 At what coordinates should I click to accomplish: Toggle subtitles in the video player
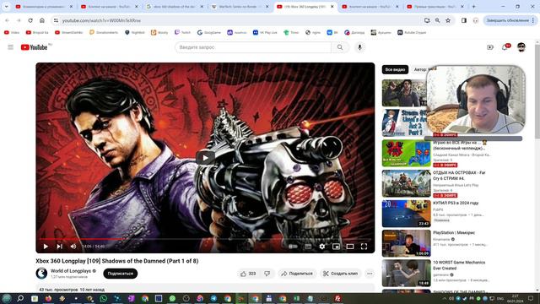tap(308, 247)
